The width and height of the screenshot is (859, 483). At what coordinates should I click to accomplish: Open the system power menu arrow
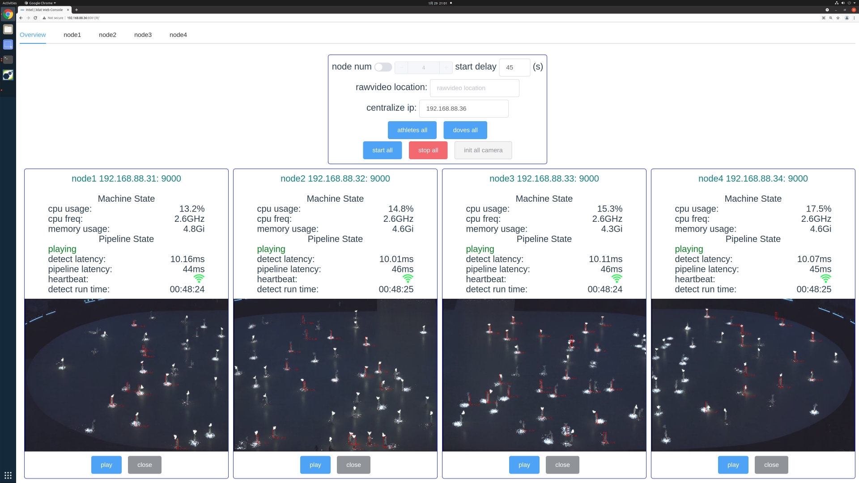click(854, 3)
